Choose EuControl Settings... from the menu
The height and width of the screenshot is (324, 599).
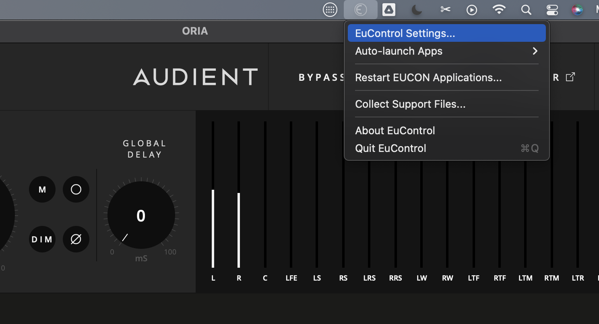point(447,33)
